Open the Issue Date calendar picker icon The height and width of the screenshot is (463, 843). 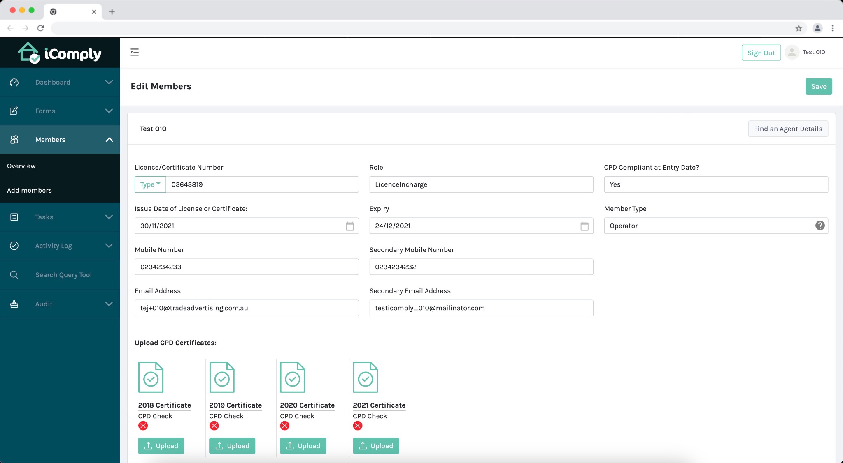[x=350, y=226]
